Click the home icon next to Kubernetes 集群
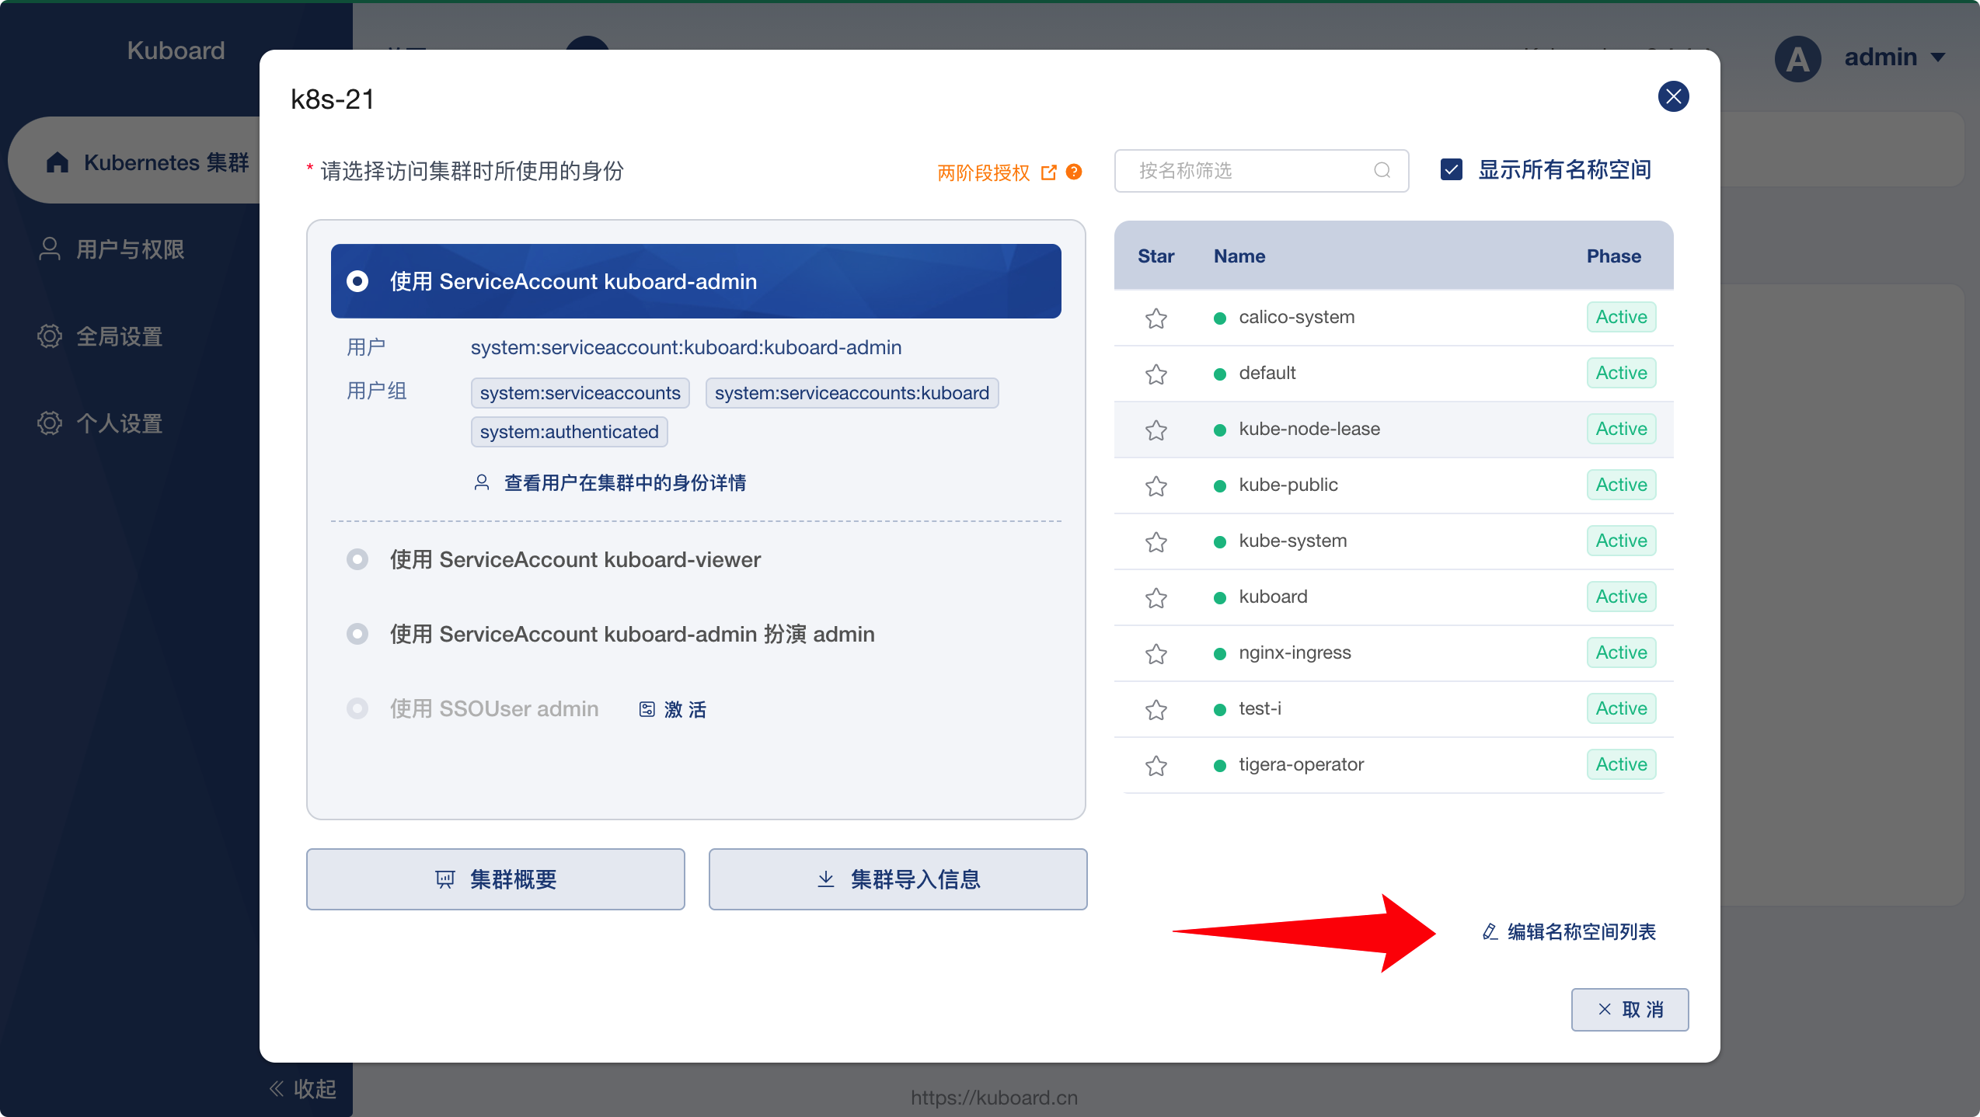 click(x=58, y=162)
